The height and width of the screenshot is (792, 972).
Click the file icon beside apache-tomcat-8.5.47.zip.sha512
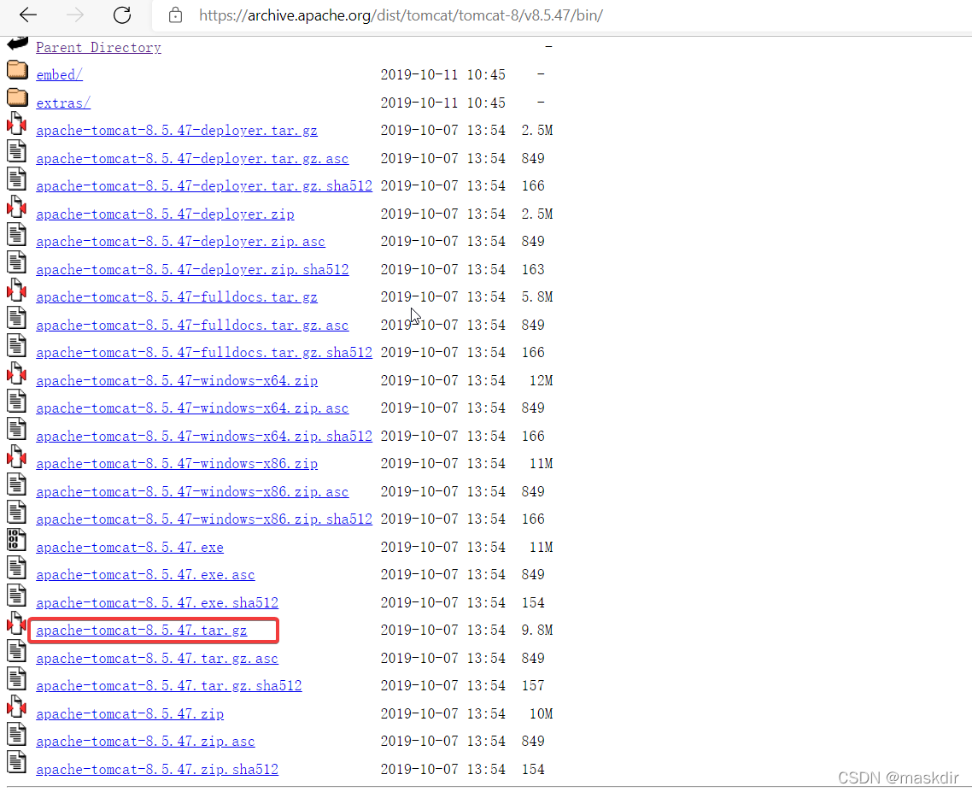tap(17, 762)
